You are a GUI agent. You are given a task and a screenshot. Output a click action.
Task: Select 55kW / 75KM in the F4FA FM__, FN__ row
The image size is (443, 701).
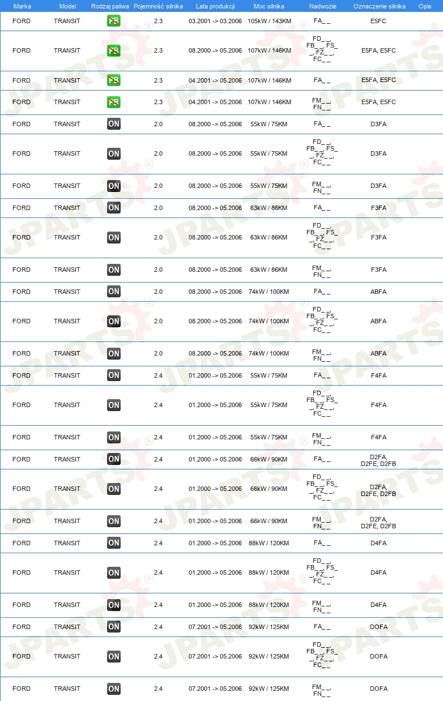269,437
